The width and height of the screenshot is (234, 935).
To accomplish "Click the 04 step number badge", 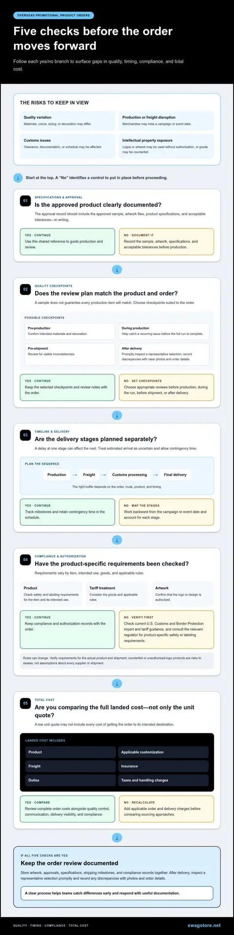I will pyautogui.click(x=25, y=560).
